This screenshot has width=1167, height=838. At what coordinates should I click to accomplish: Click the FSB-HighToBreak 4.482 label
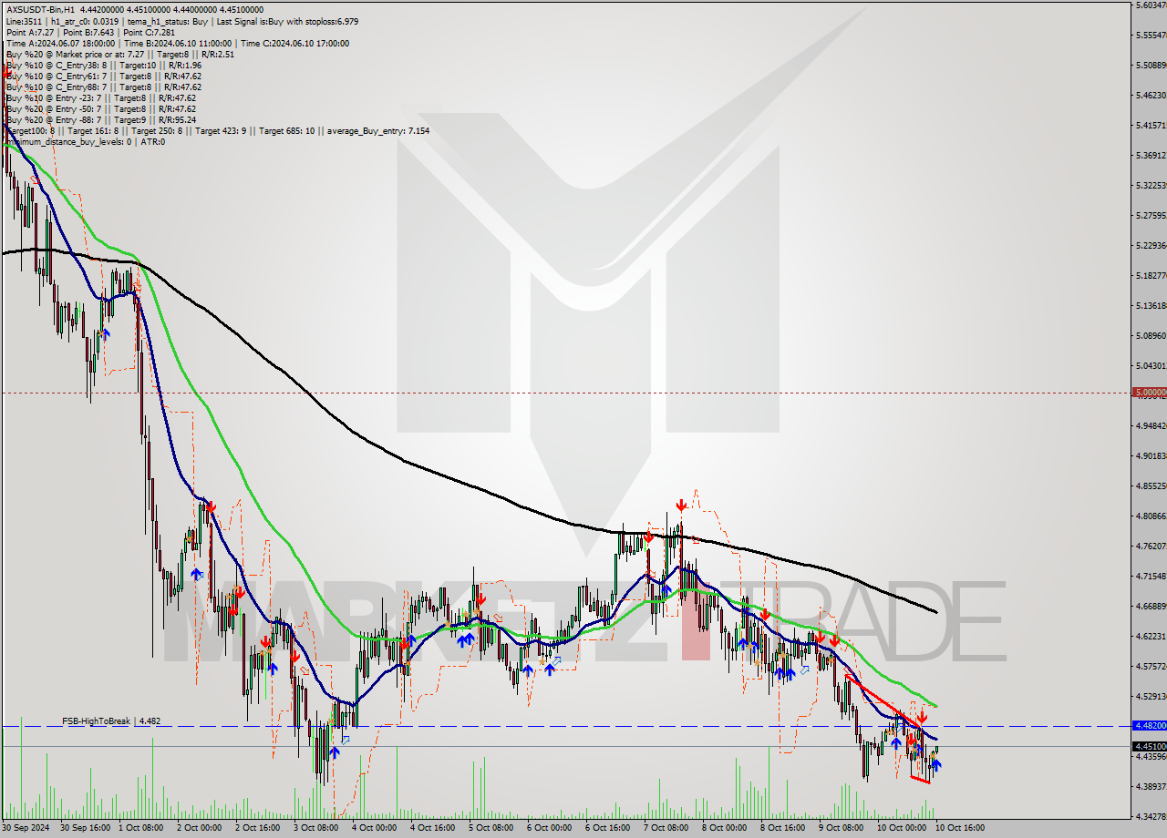[x=111, y=720]
